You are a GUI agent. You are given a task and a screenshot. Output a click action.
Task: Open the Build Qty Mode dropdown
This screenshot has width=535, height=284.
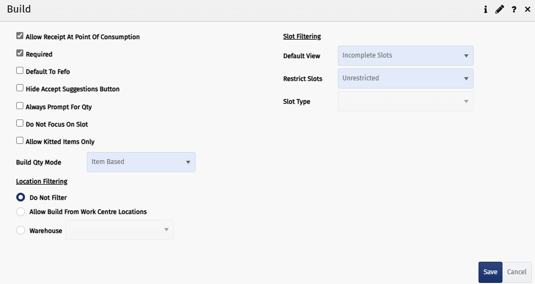pyautogui.click(x=141, y=162)
